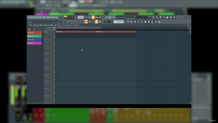
Task: Click the stamp-shaped toolbar icon
Action: [x=100, y=22]
